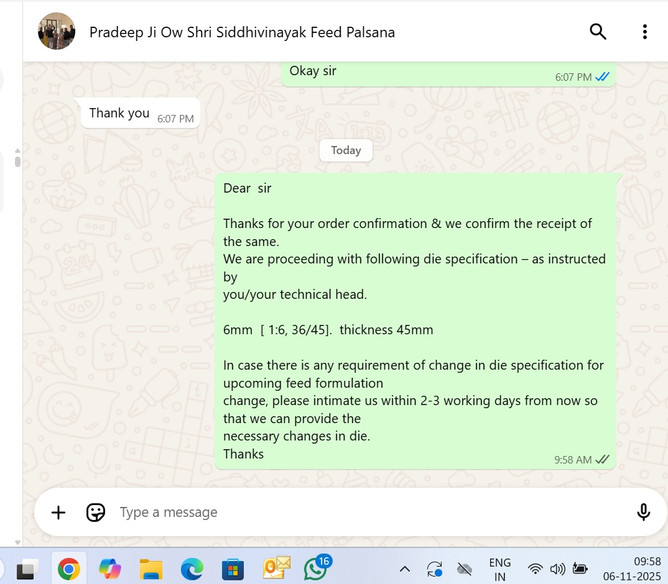Open the chat search magnifier icon

coord(598,32)
